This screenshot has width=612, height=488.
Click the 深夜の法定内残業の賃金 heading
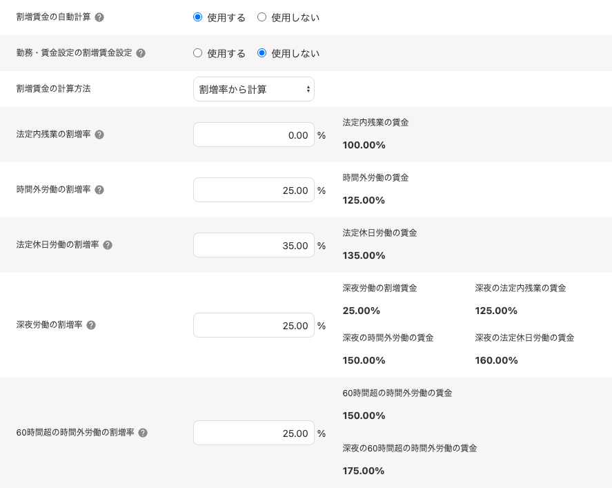coord(520,288)
